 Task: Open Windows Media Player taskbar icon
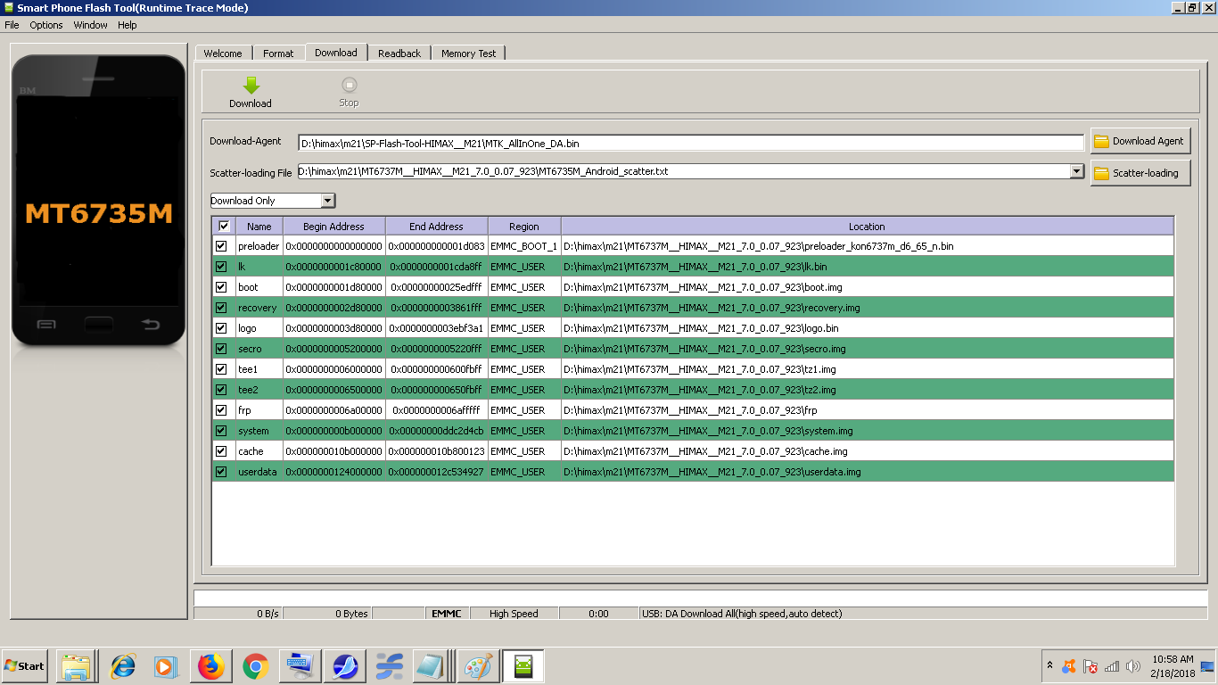coord(167,666)
